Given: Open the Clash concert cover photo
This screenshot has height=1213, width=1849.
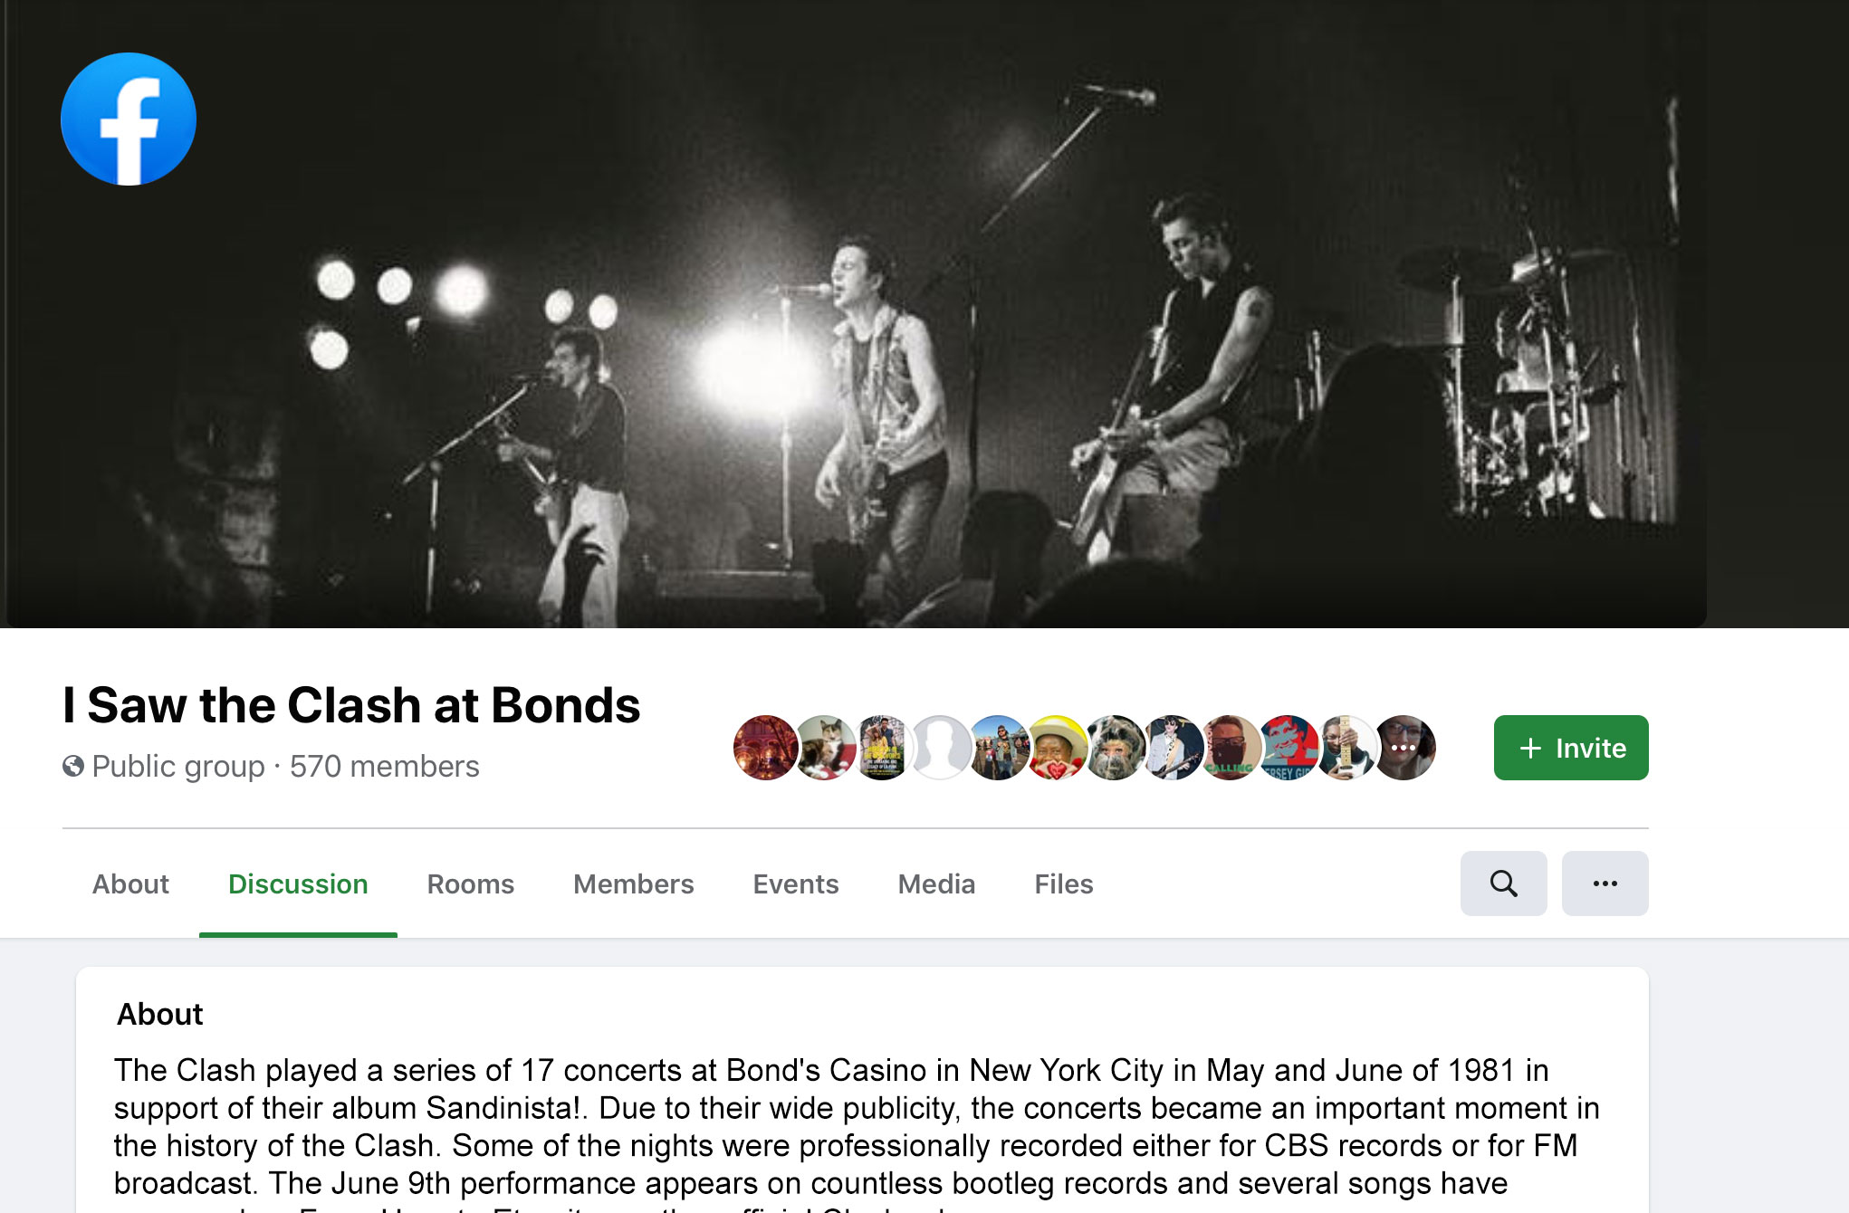Looking at the screenshot, I should [853, 314].
